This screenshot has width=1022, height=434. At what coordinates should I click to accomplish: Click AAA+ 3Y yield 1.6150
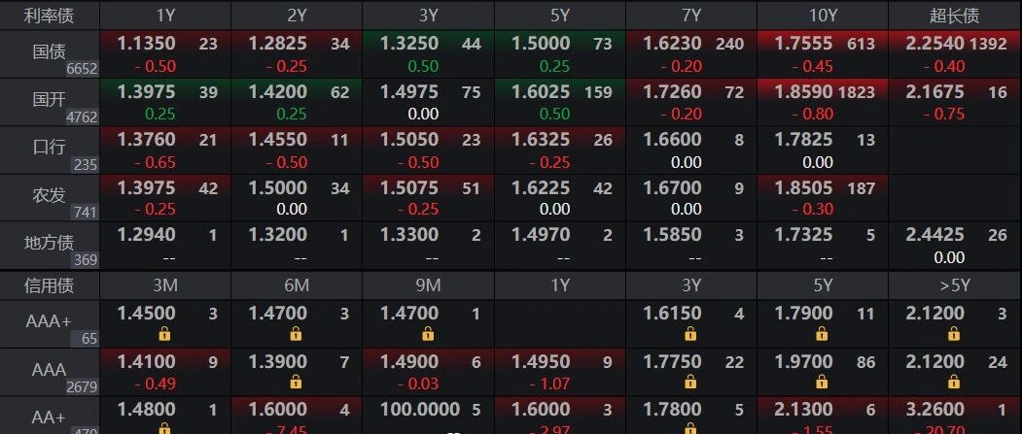[x=672, y=313]
